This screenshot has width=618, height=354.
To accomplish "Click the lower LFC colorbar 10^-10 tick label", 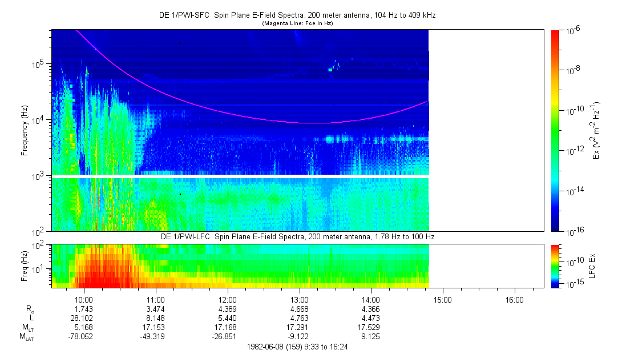I will tap(574, 262).
